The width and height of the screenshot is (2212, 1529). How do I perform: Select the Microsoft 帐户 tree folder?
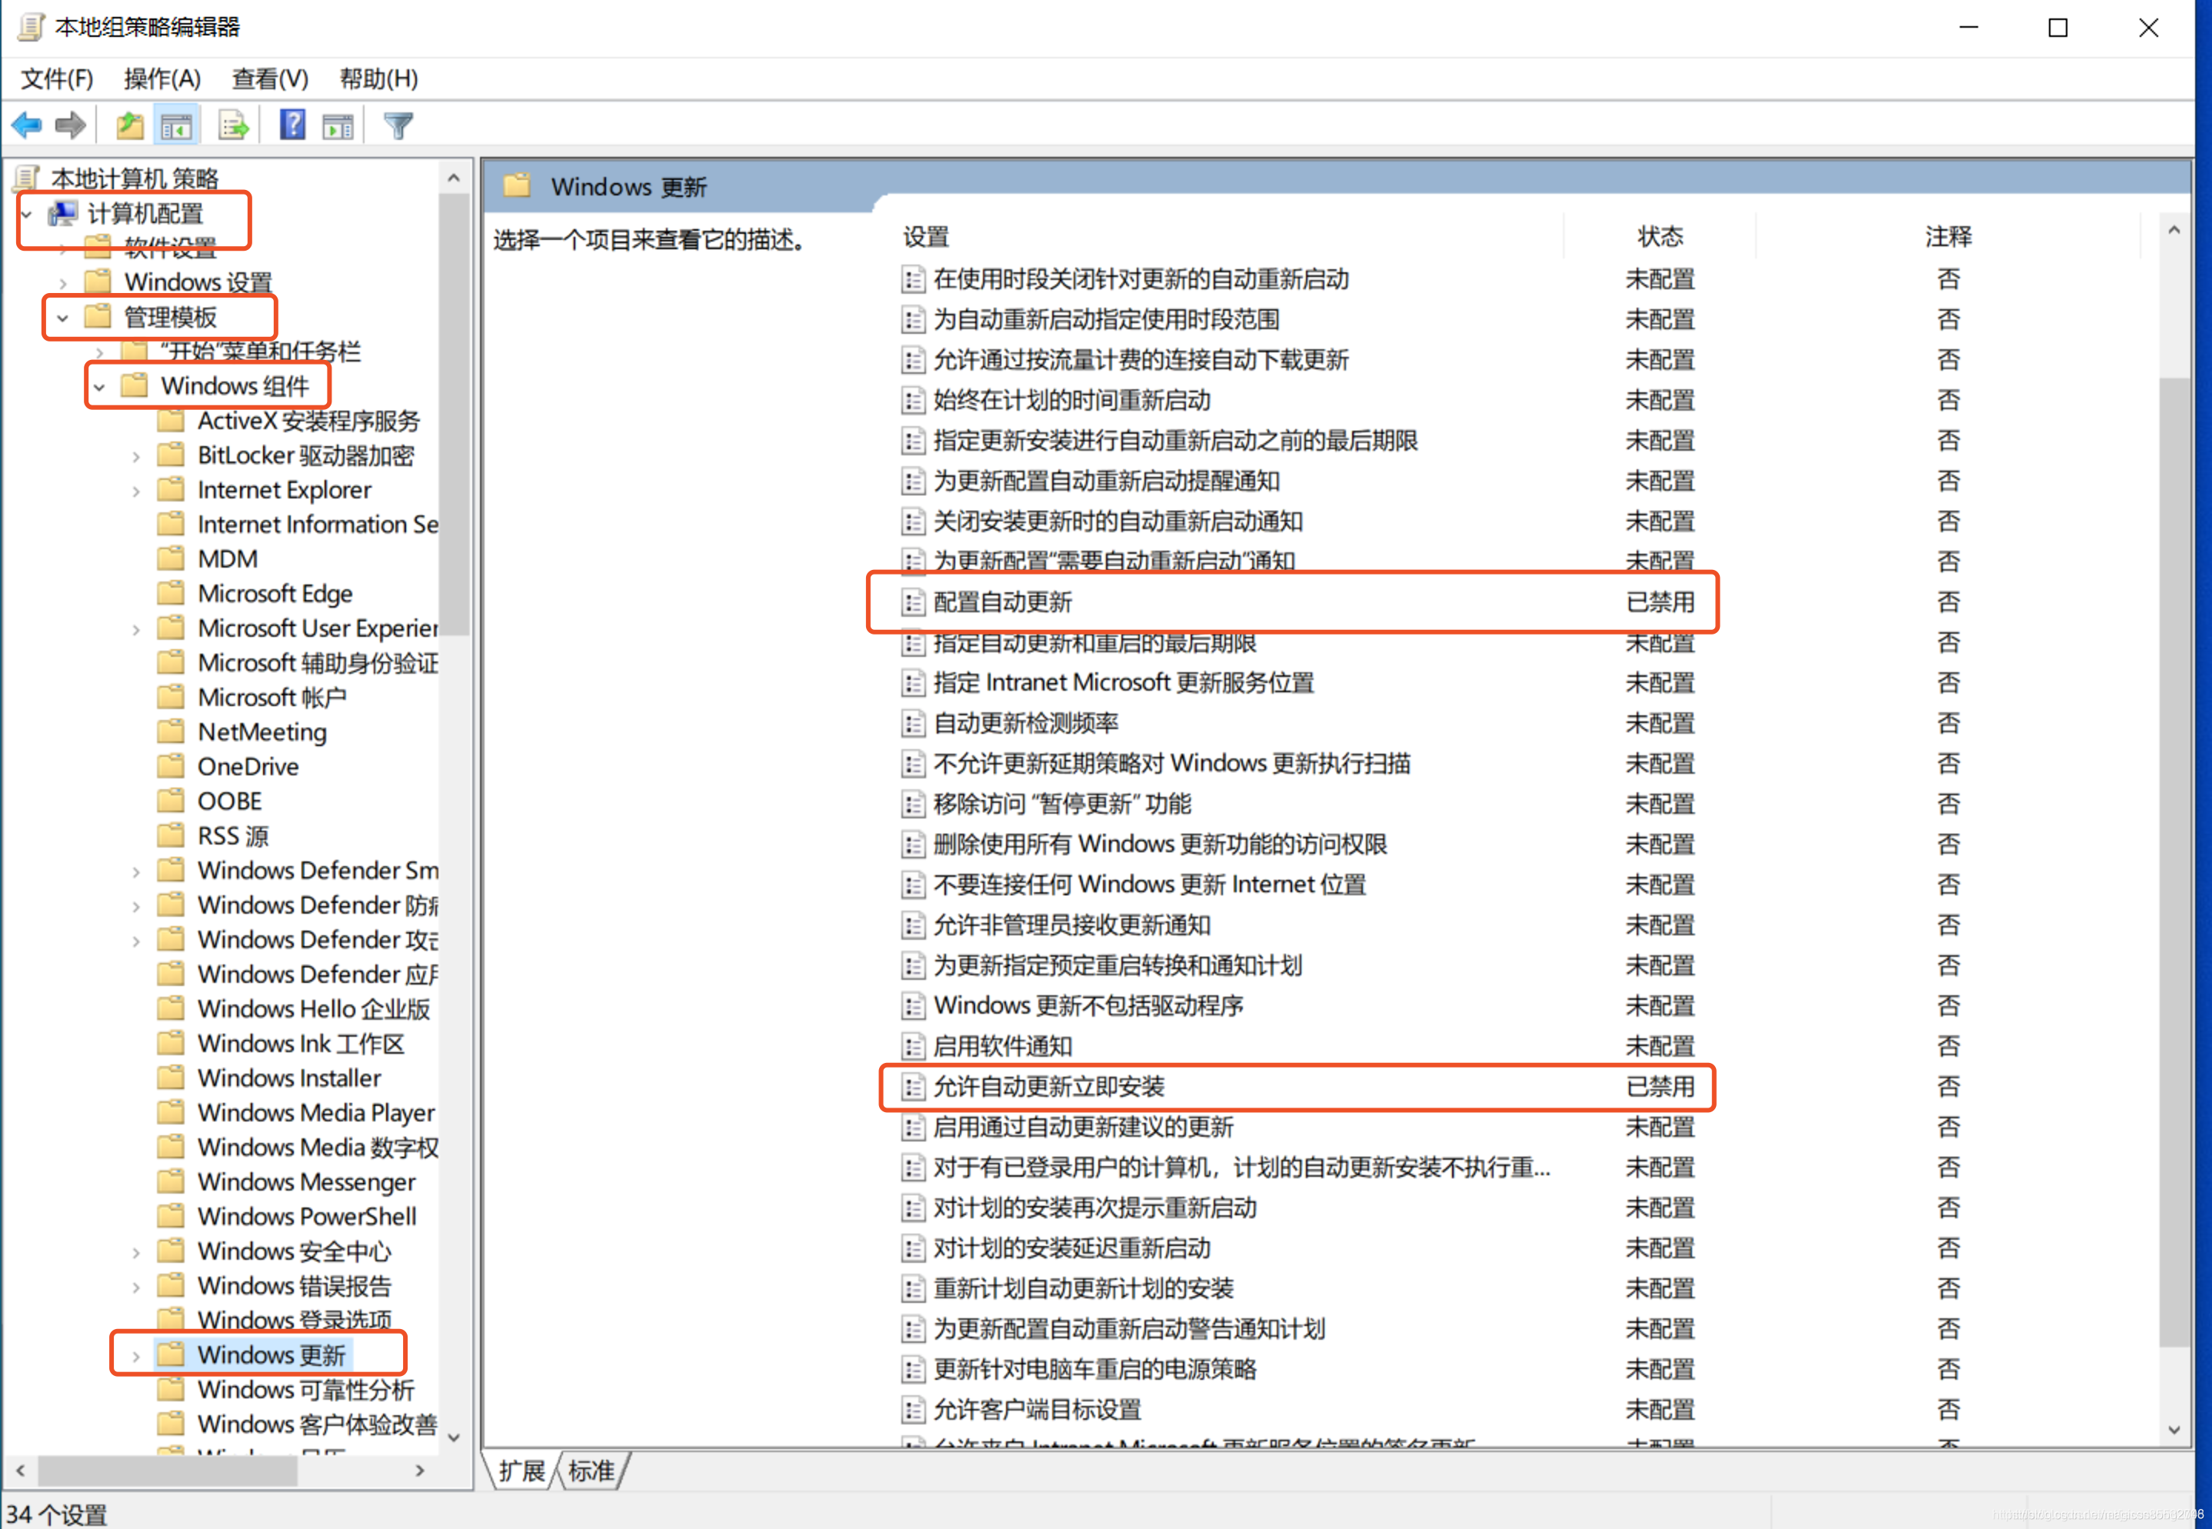coord(272,698)
